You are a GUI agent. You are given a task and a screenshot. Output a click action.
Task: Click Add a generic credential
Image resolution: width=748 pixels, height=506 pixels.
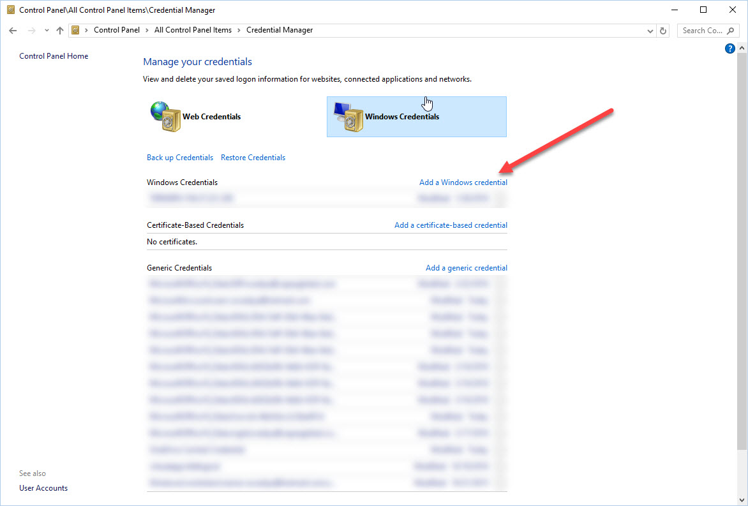click(x=467, y=268)
